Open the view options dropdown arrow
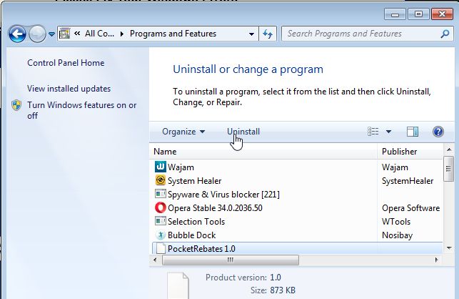Screen dimensions: 459x299 point(389,132)
